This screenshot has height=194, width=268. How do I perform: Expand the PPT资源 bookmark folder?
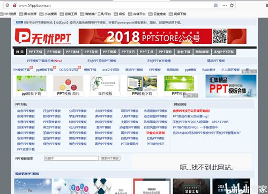(x=8, y=14)
